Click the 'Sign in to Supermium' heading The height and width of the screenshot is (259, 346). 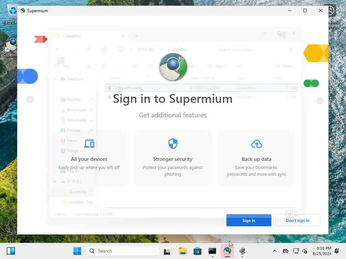point(173,99)
